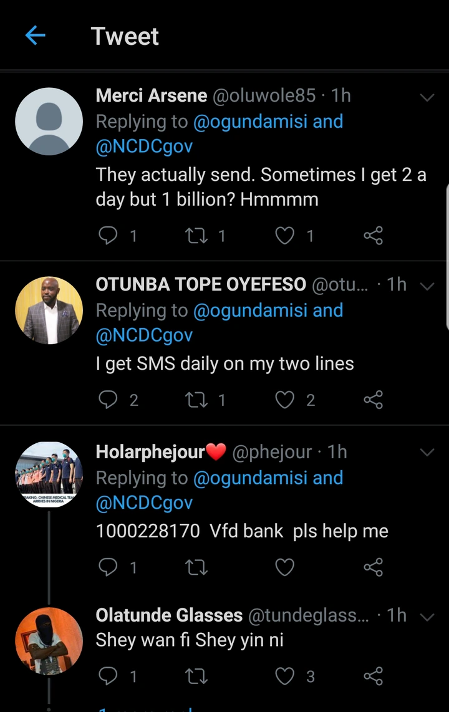Retweet Holarphejour's Vfd bank tweet
This screenshot has height=712, width=449.
tap(196, 567)
